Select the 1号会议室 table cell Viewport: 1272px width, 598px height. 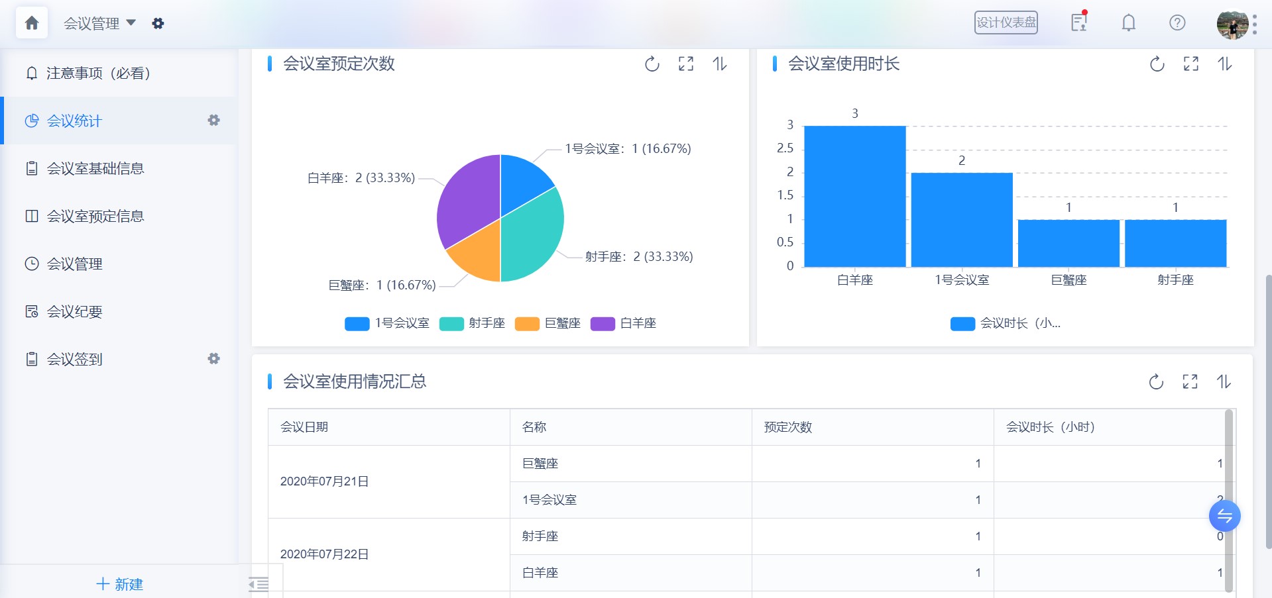click(631, 500)
